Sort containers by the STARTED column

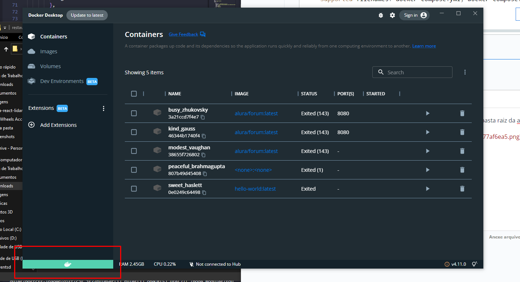click(x=376, y=94)
